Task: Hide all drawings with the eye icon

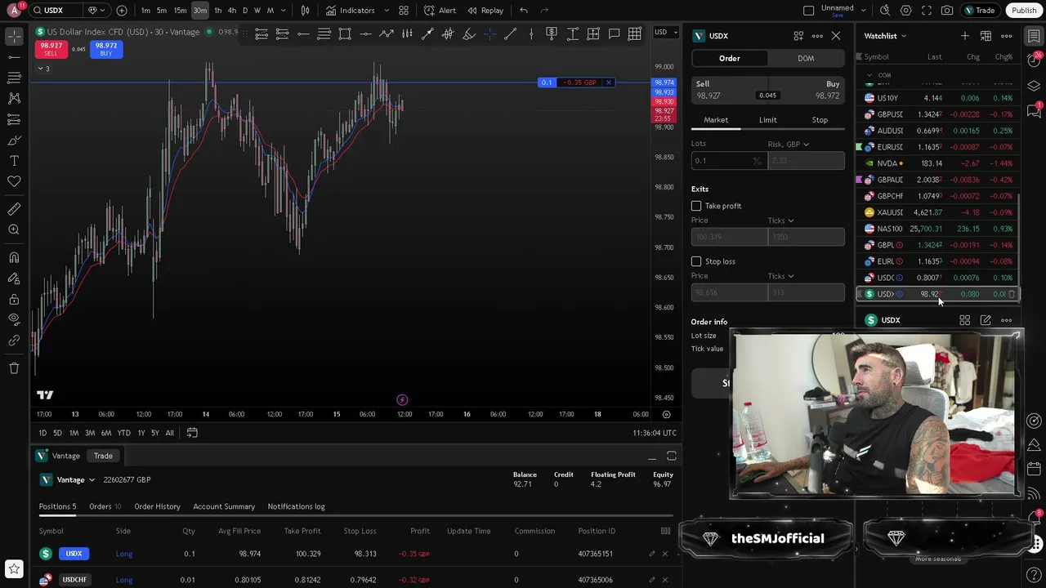Action: 14,319
